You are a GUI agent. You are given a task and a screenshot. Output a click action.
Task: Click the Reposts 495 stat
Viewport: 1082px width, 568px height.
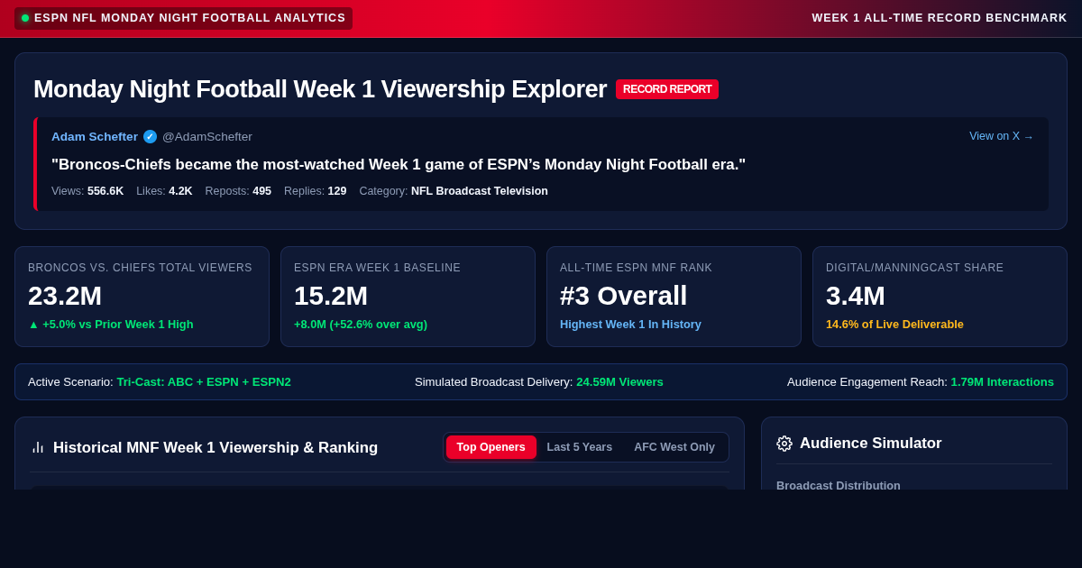[238, 191]
